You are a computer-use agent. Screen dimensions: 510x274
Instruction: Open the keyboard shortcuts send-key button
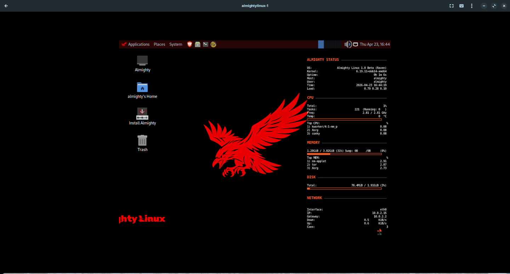[461, 6]
